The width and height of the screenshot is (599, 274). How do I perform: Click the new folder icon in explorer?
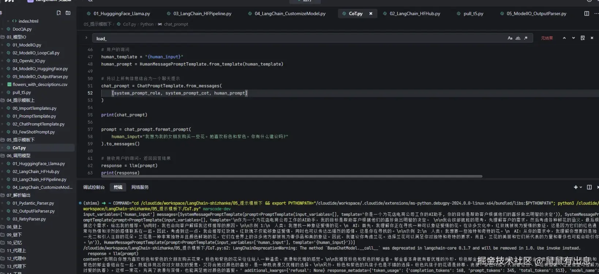pos(68,13)
